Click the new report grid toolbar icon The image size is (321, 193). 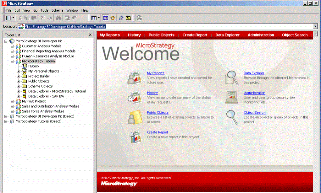tap(8, 18)
